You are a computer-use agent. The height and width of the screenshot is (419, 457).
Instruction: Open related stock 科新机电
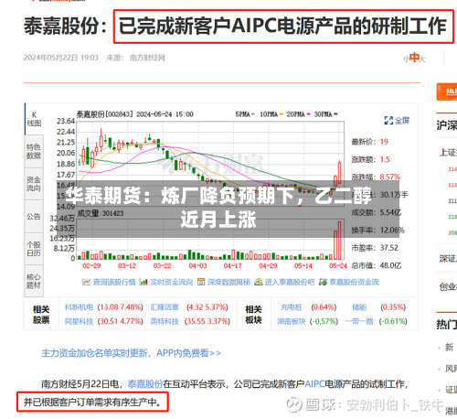pyautogui.click(x=79, y=307)
